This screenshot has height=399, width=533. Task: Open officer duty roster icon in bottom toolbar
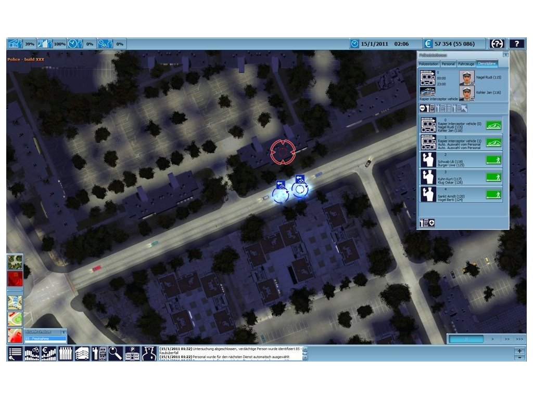coord(99,353)
